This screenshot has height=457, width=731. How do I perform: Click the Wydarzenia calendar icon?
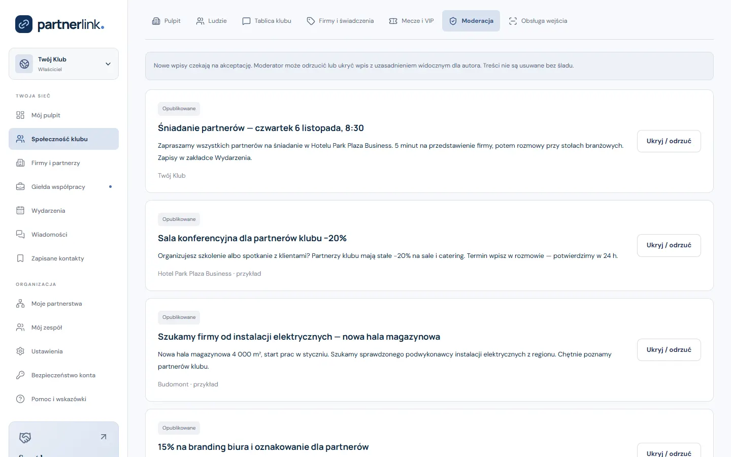[20, 211]
